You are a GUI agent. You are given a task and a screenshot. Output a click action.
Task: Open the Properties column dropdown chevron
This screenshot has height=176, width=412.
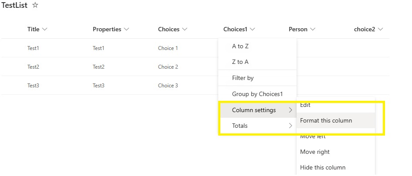[126, 30]
